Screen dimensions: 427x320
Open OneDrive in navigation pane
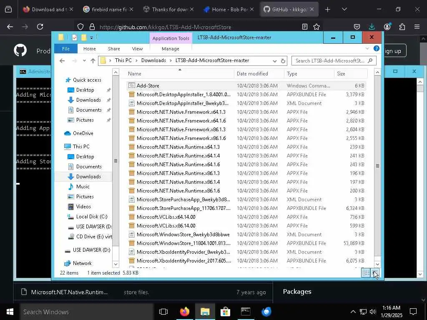tap(83, 133)
